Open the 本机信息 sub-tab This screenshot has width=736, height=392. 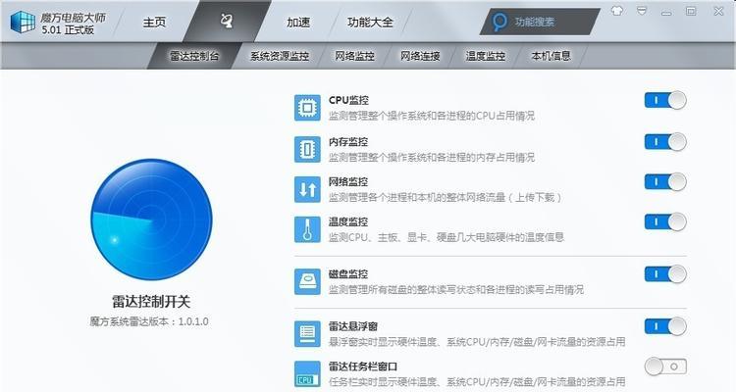[552, 56]
